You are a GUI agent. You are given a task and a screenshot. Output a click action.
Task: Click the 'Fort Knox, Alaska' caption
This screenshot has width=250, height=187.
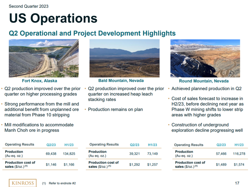pyautogui.click(x=40, y=81)
